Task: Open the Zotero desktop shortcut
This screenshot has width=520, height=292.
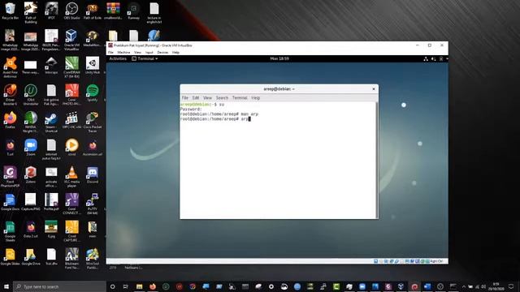Action: click(31, 175)
